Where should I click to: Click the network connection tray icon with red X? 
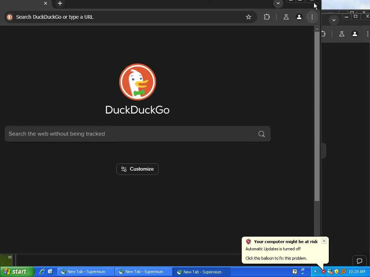pos(330,272)
